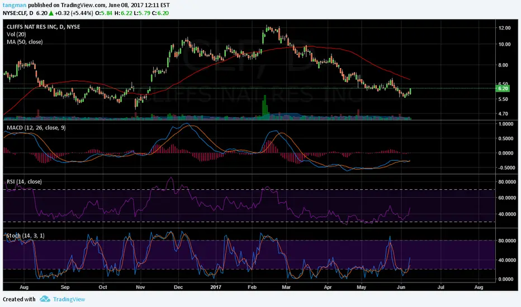Click the green 6.20 current price tag
This screenshot has width=521, height=307.
503,88
